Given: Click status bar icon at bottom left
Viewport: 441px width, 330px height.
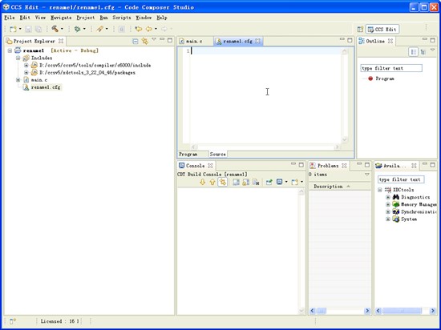Looking at the screenshot, I should pyautogui.click(x=13, y=321).
